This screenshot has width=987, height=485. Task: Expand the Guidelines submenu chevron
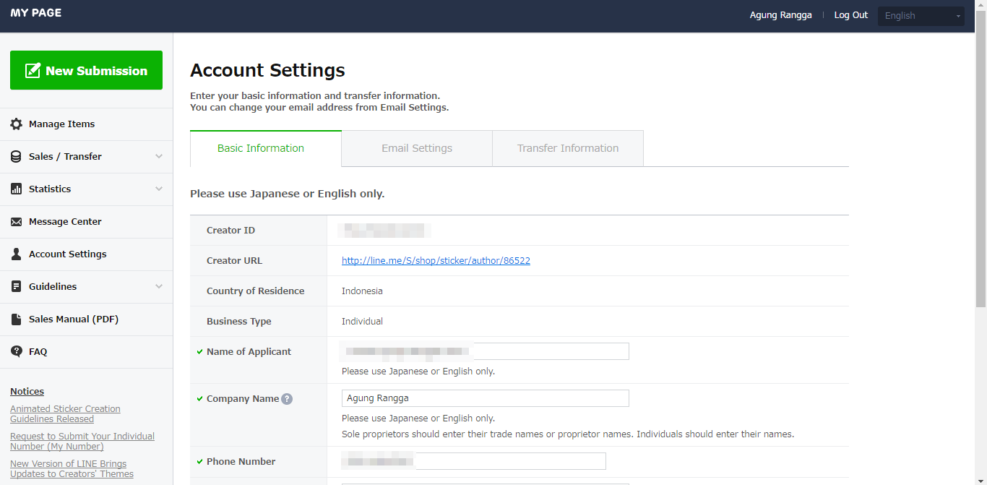pyautogui.click(x=159, y=287)
